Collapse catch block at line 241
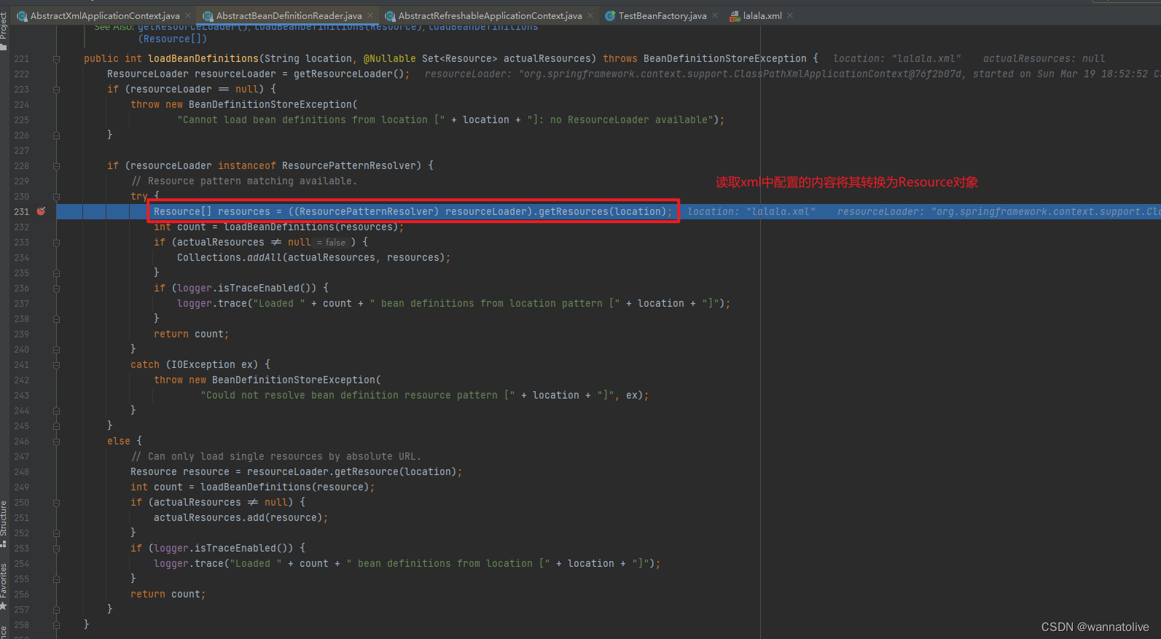 [56, 365]
